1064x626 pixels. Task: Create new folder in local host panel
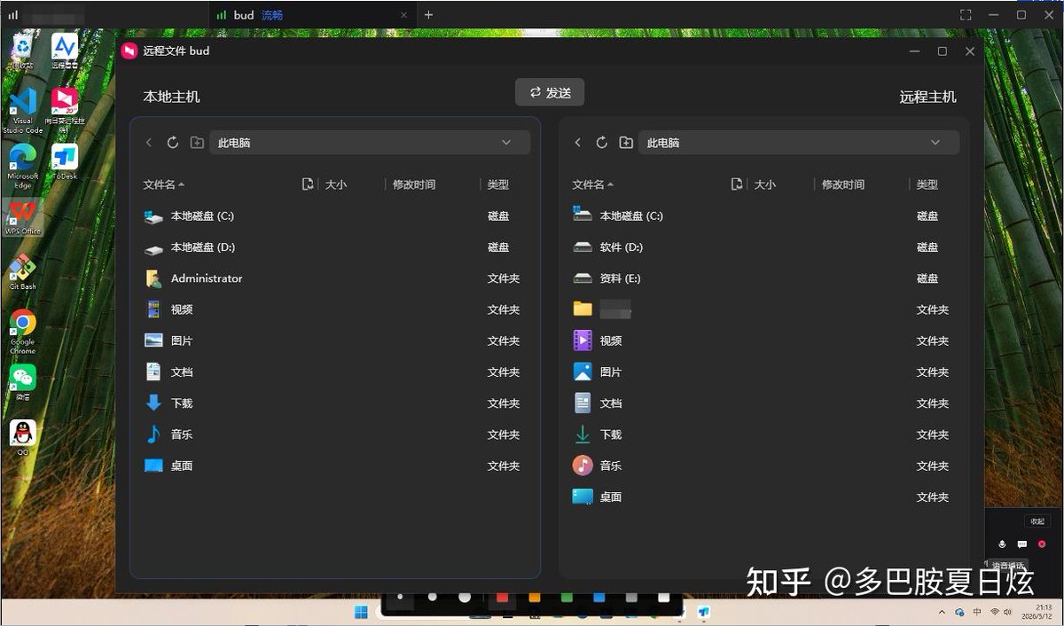pyautogui.click(x=197, y=143)
